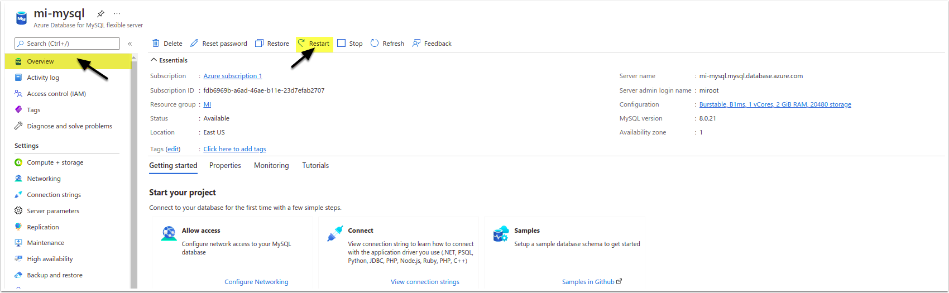
Task: Refresh the overview page
Action: click(387, 44)
